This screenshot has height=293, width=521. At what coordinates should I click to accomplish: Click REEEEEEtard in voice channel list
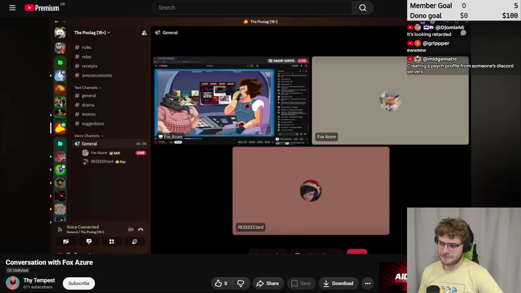point(102,162)
